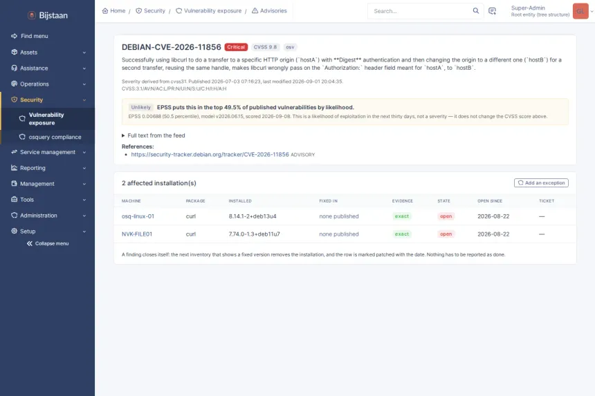Click the DEBIAN-CVE-2026-11856 heading
595x396 pixels.
point(171,47)
